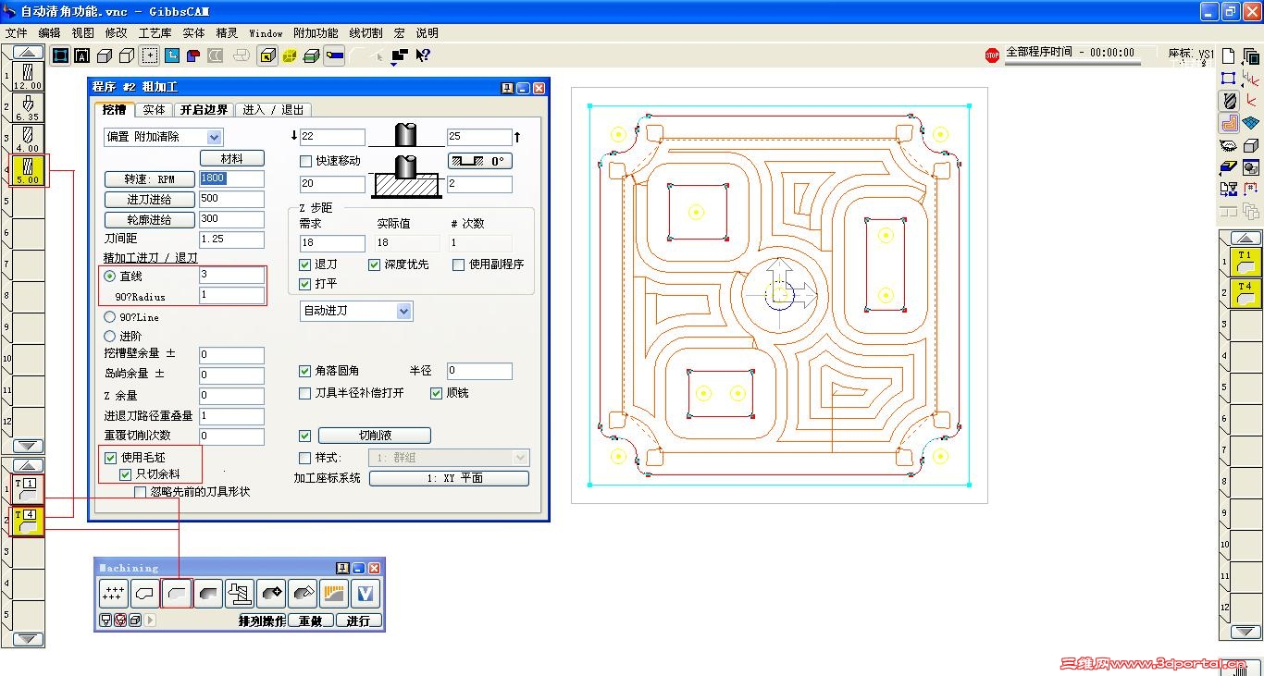The width and height of the screenshot is (1264, 676).
Task: Switch to the 进入 / 退出 tab
Action: (273, 109)
